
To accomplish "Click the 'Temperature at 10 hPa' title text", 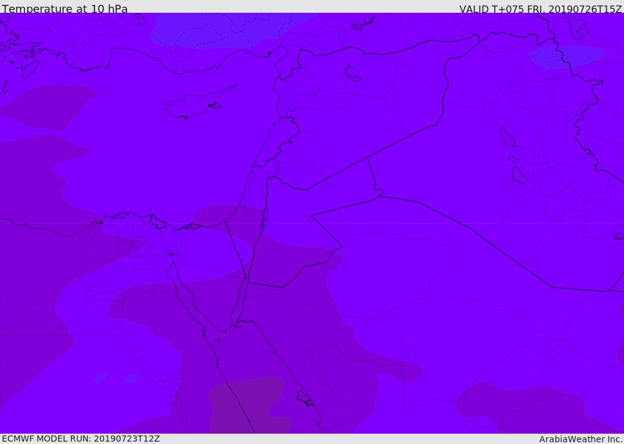I will pyautogui.click(x=65, y=9).
